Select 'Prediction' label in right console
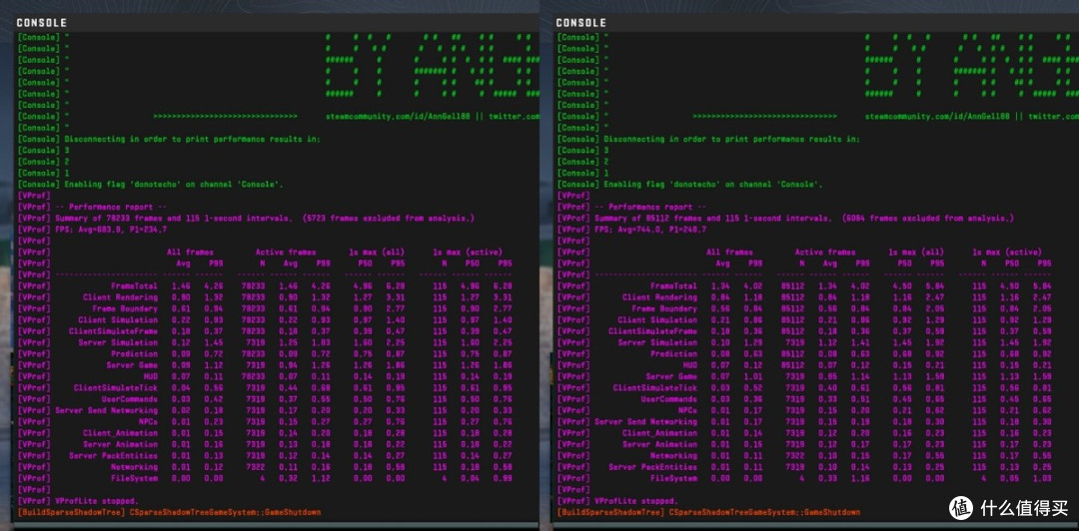The image size is (1079, 531). point(673,353)
